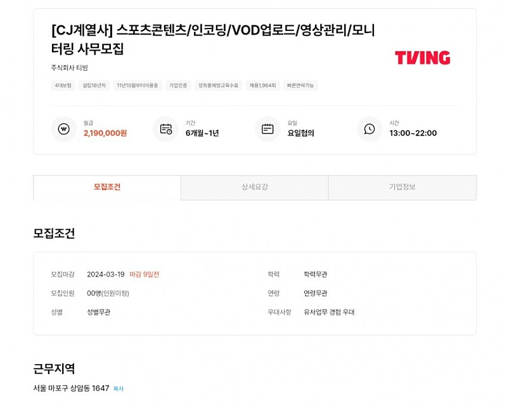The height and width of the screenshot is (404, 507).
Task: Click the 연령 label
Action: coord(274,293)
